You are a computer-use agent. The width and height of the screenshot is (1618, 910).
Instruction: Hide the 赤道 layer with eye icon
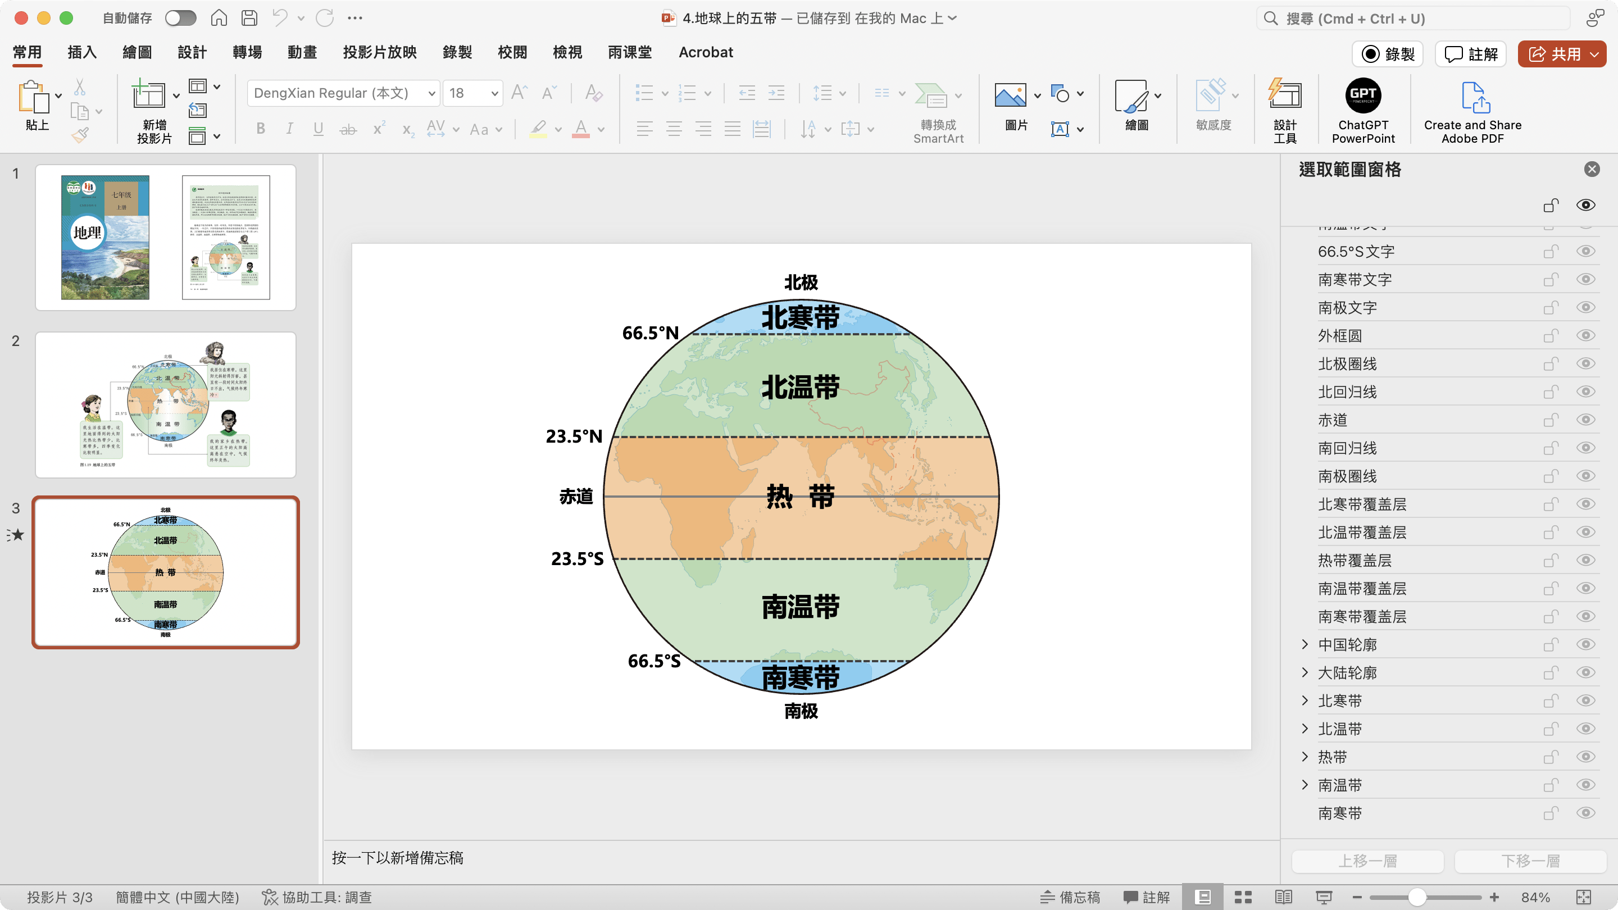pyautogui.click(x=1585, y=420)
